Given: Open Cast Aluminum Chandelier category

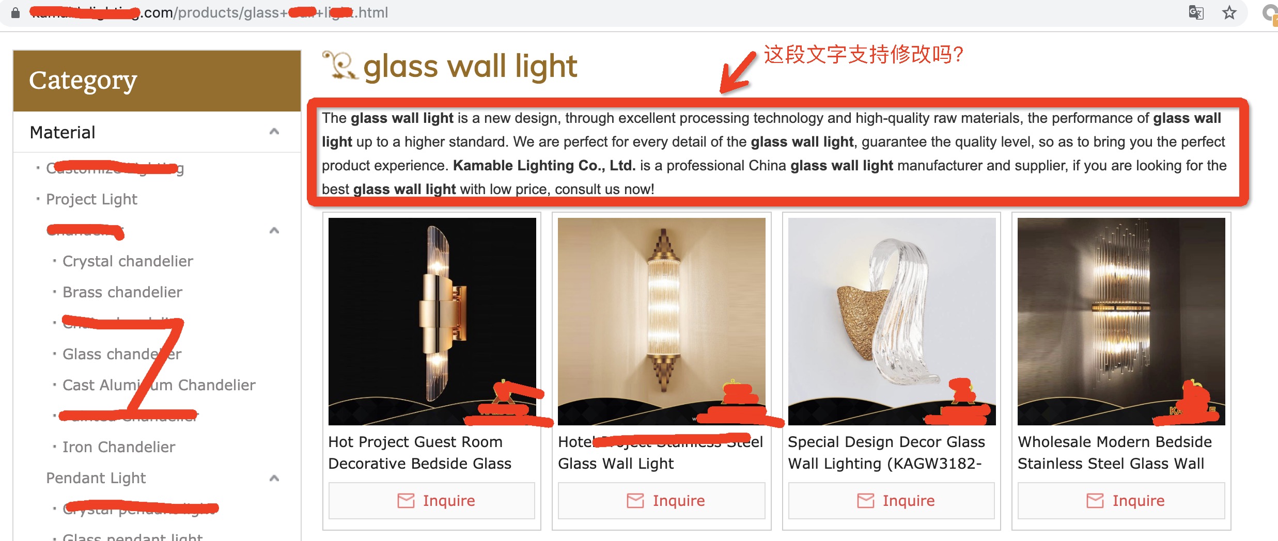Looking at the screenshot, I should click(159, 385).
